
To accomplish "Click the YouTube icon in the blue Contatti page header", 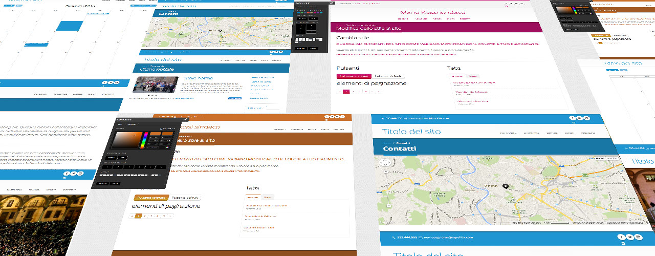I will pyautogui.click(x=587, y=118).
